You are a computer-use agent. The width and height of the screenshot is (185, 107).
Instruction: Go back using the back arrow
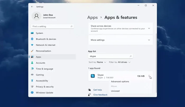[32, 7]
